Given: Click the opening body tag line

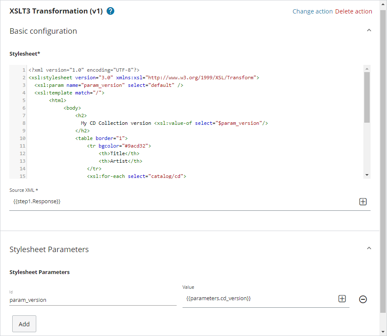Looking at the screenshot, I should tap(73, 108).
